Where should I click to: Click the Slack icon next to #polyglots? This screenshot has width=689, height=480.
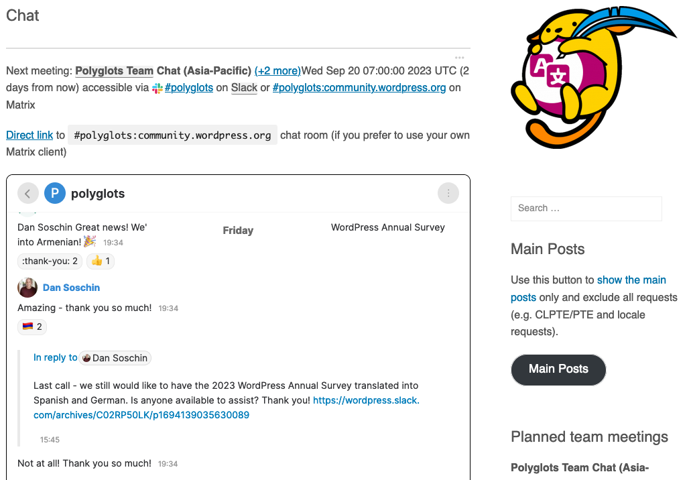(158, 87)
